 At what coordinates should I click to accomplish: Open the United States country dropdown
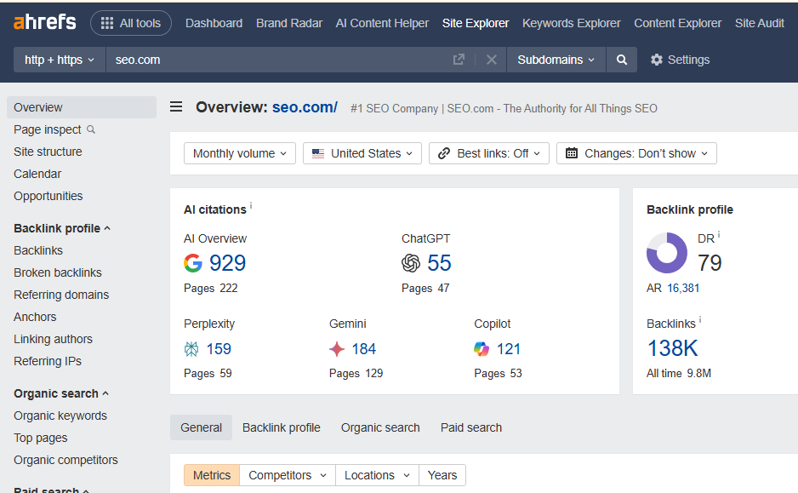(362, 153)
